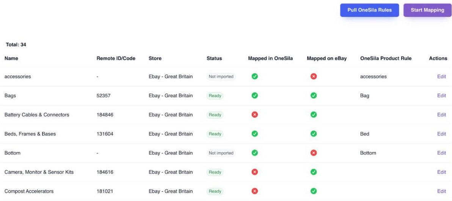Click the Not imported badge for accessories
452x201 pixels.
coord(221,77)
